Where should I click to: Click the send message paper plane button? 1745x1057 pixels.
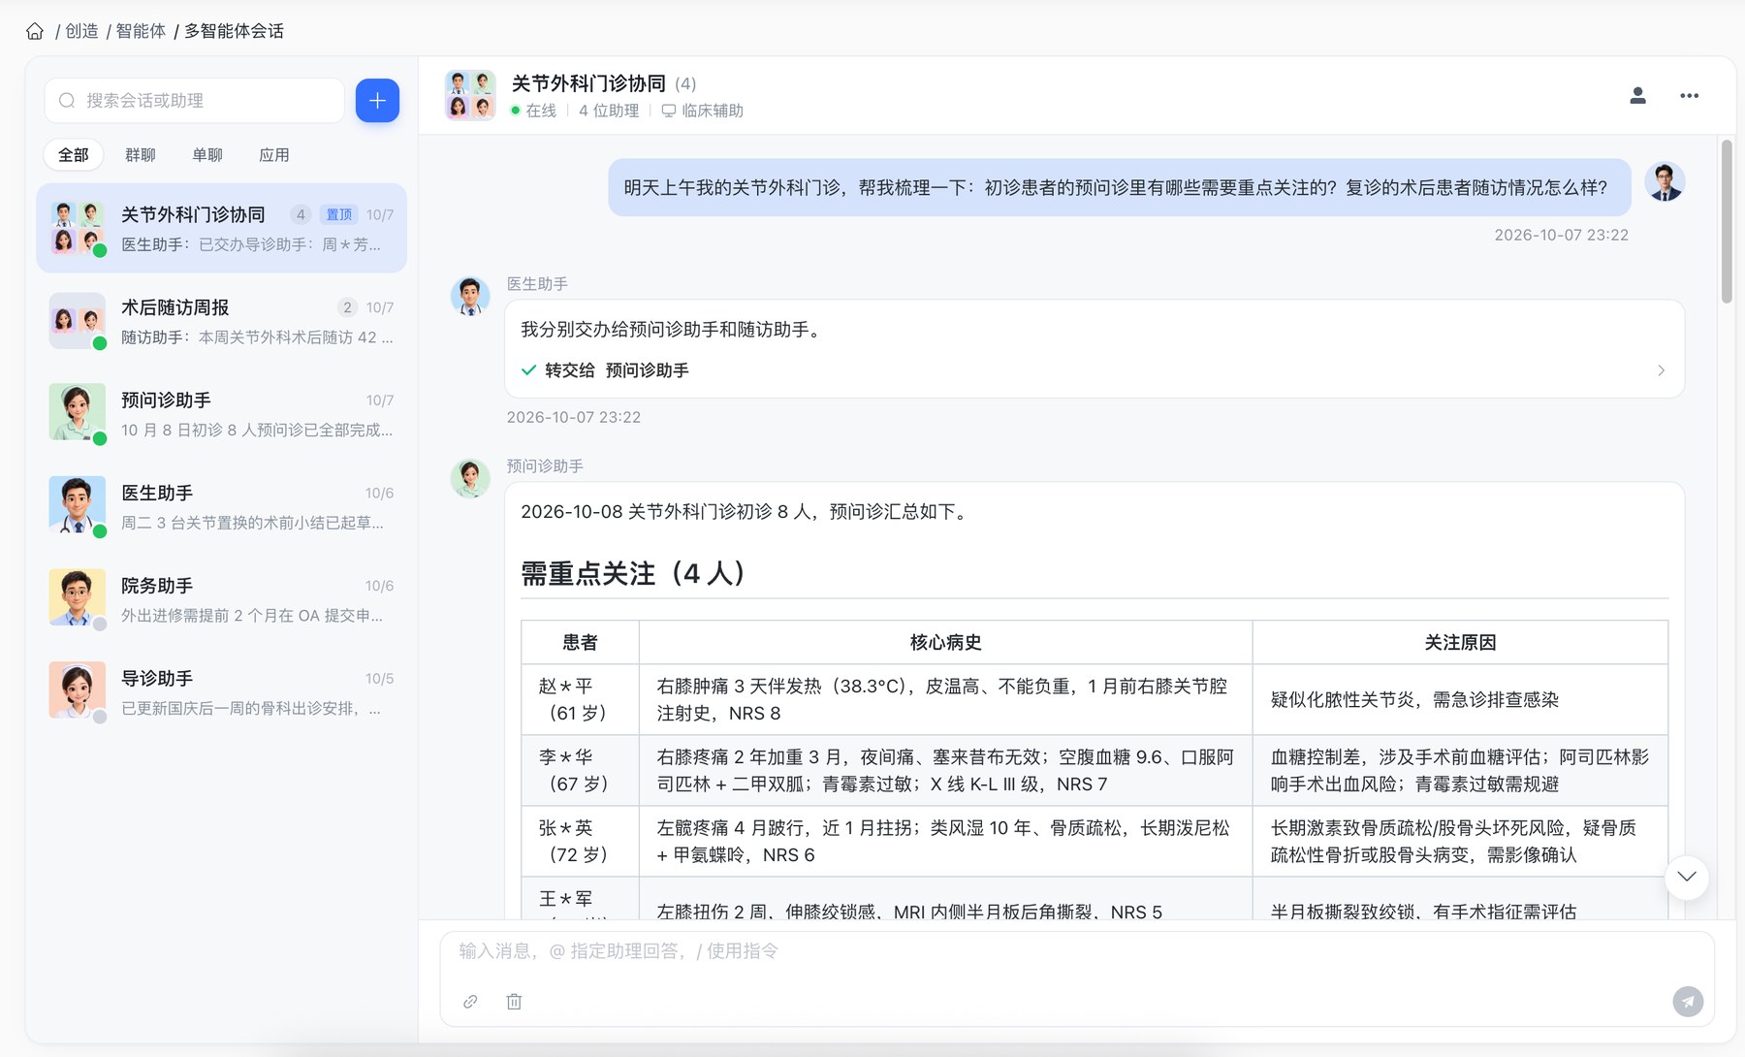[1688, 1002]
